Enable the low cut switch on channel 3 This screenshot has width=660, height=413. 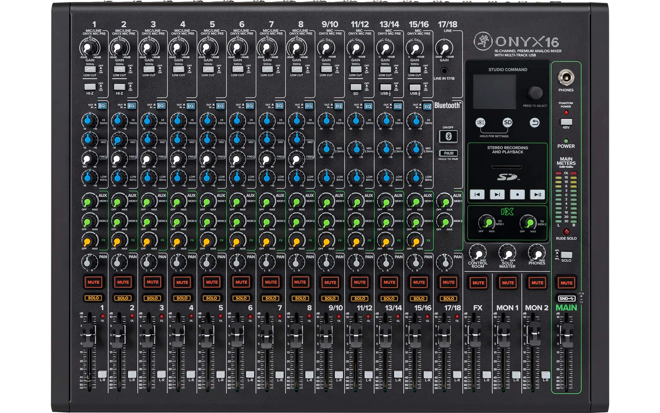(149, 69)
